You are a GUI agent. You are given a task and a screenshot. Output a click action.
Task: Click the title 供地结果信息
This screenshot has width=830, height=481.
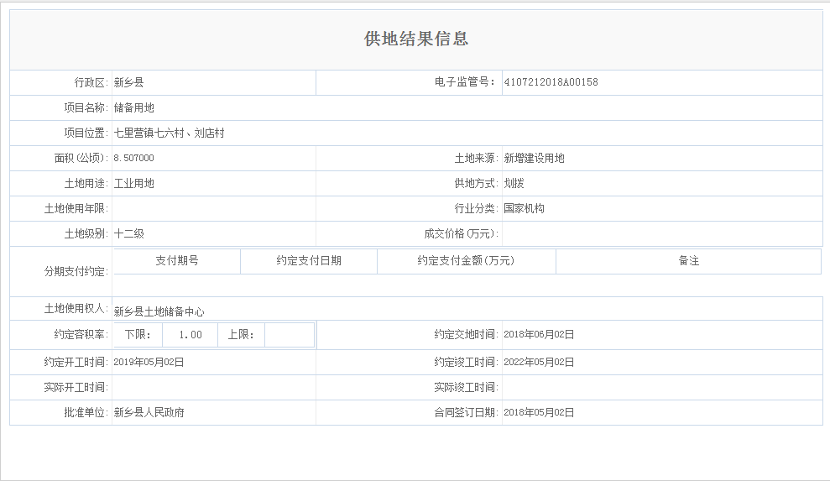(416, 39)
